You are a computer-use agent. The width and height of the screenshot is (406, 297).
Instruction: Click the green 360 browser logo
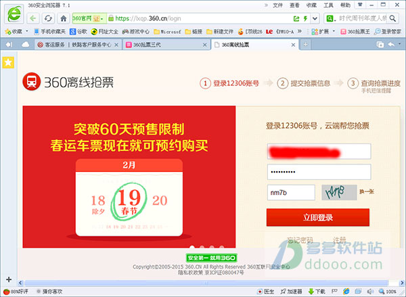(x=14, y=14)
